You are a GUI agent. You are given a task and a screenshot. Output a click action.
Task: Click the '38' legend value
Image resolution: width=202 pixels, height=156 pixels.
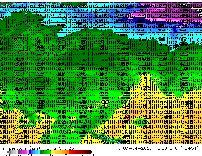coord(83,155)
